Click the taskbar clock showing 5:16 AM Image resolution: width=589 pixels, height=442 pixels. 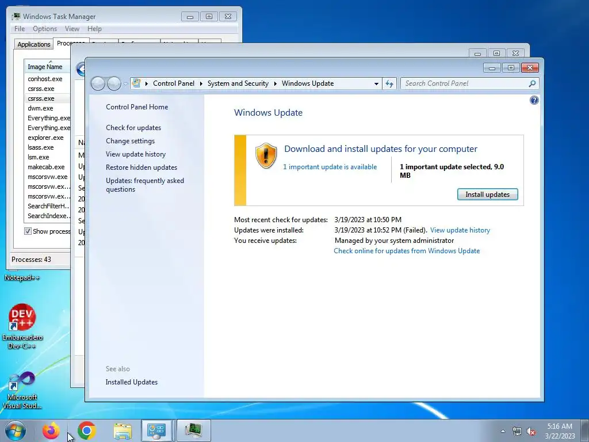(560, 431)
